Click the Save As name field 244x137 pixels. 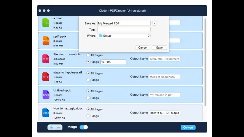click(x=124, y=23)
